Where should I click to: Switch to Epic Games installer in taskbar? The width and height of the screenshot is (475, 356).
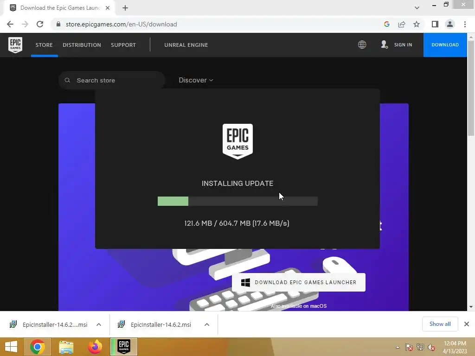[x=124, y=347]
